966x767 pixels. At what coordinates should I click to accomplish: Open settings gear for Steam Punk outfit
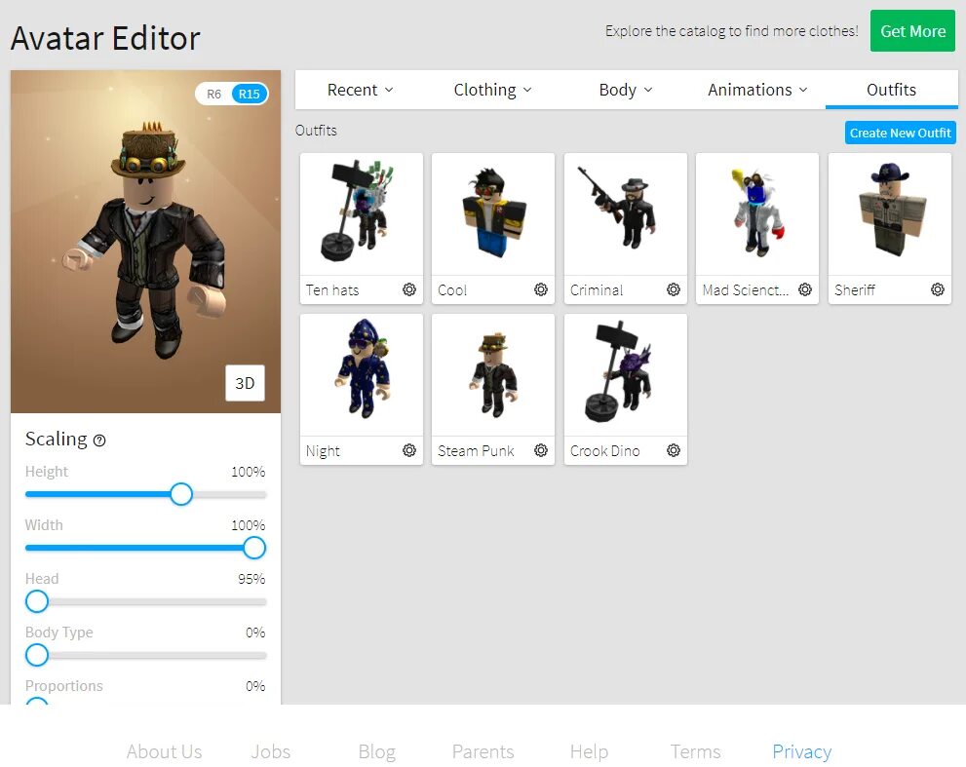(x=541, y=450)
